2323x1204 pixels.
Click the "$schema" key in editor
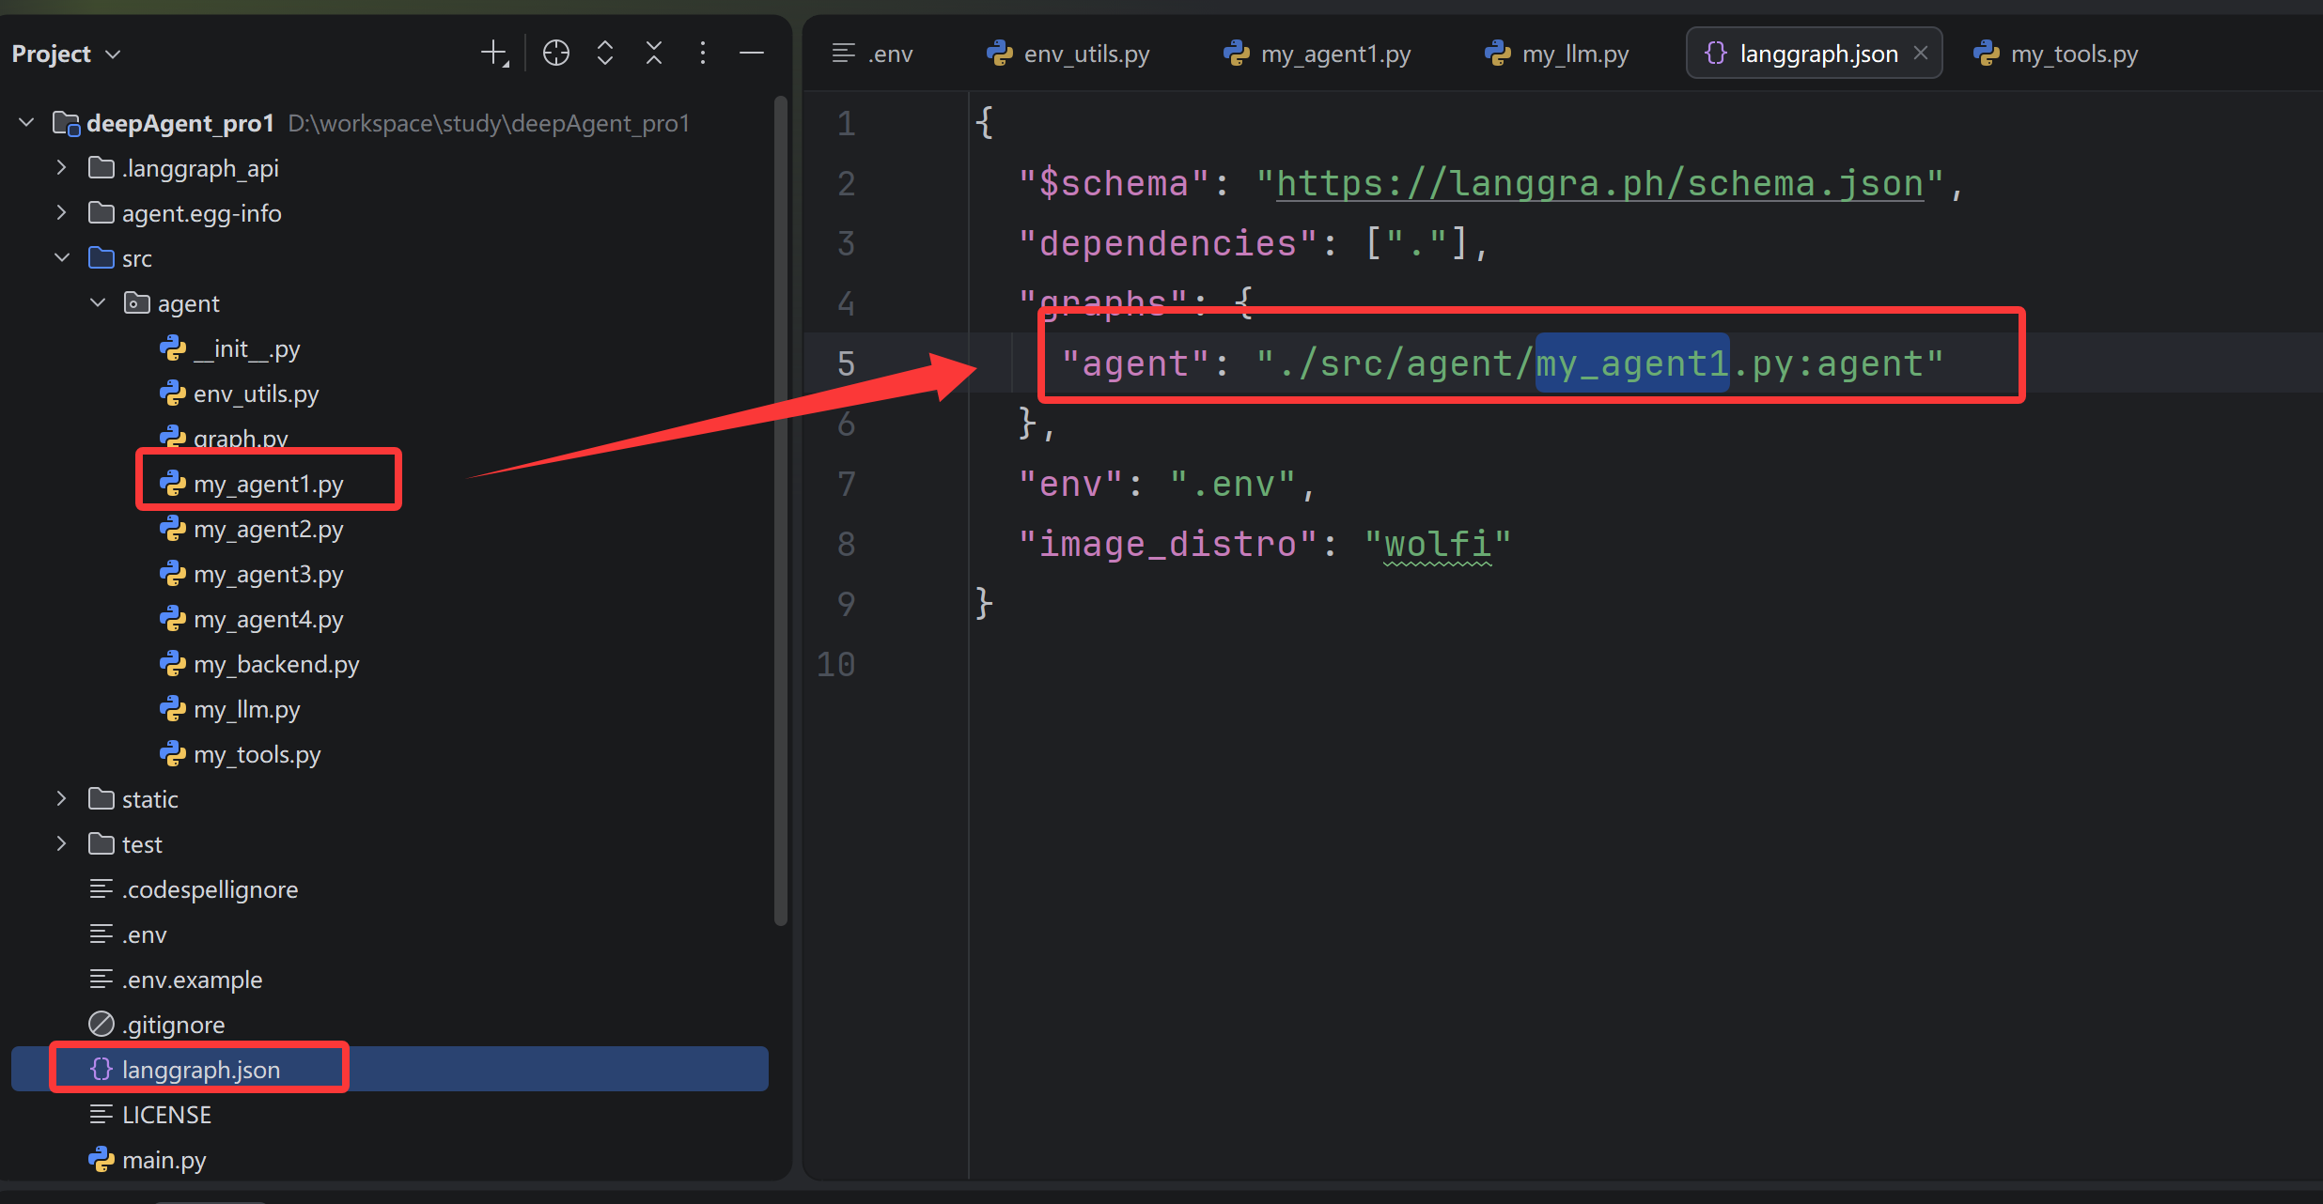click(x=1115, y=183)
